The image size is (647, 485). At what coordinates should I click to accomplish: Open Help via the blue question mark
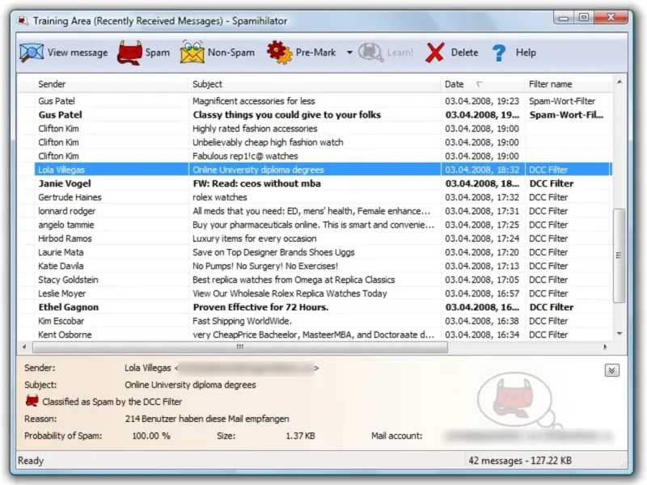tap(499, 53)
